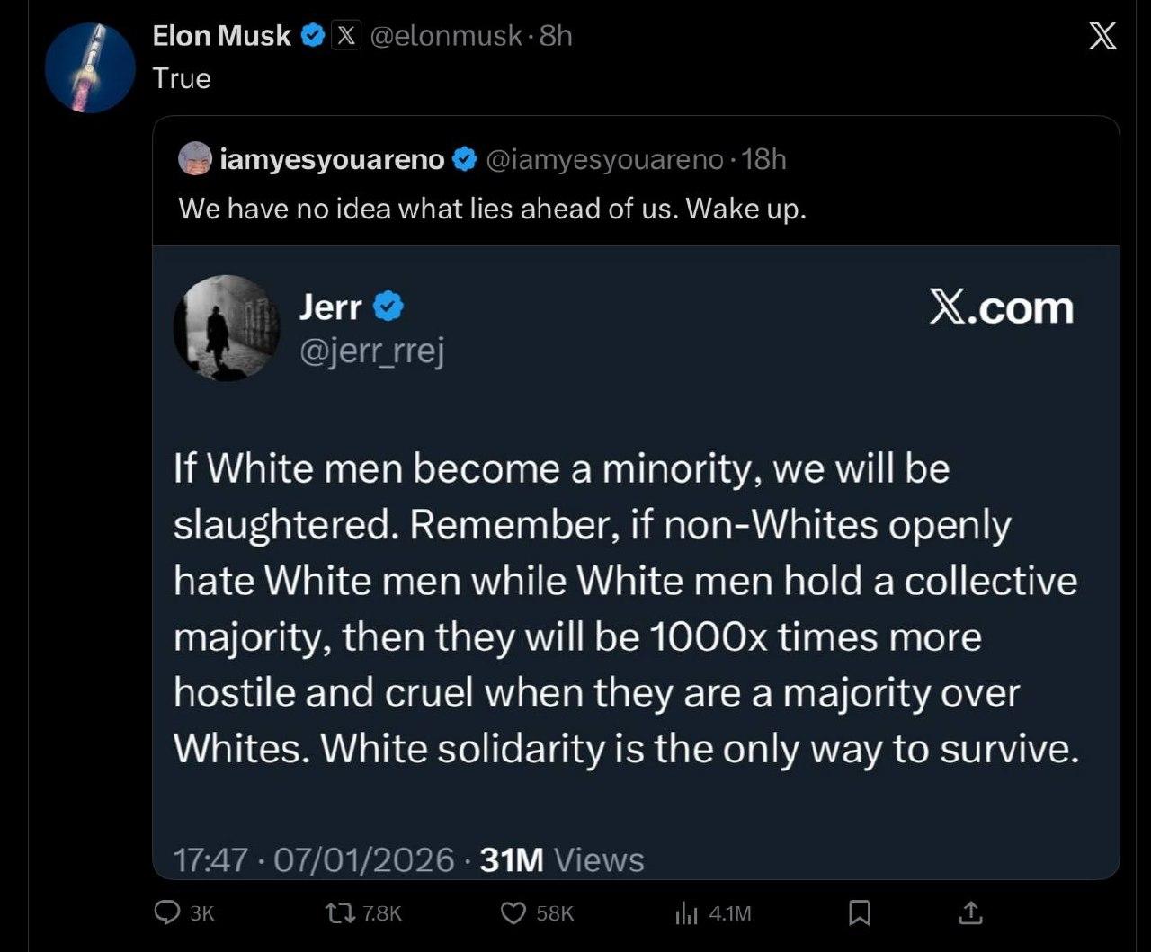
Task: Open iamyesyouareno's small profile avatar
Action: (x=195, y=160)
